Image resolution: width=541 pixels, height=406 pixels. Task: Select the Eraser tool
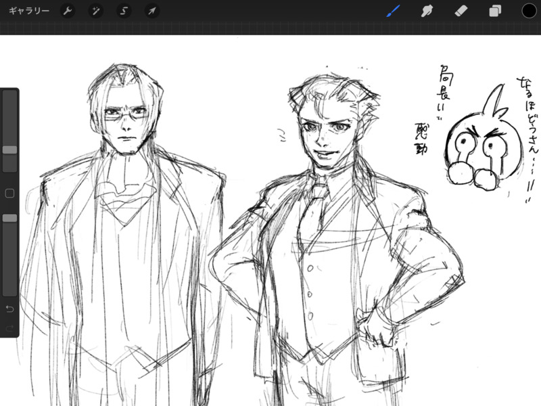tap(461, 11)
